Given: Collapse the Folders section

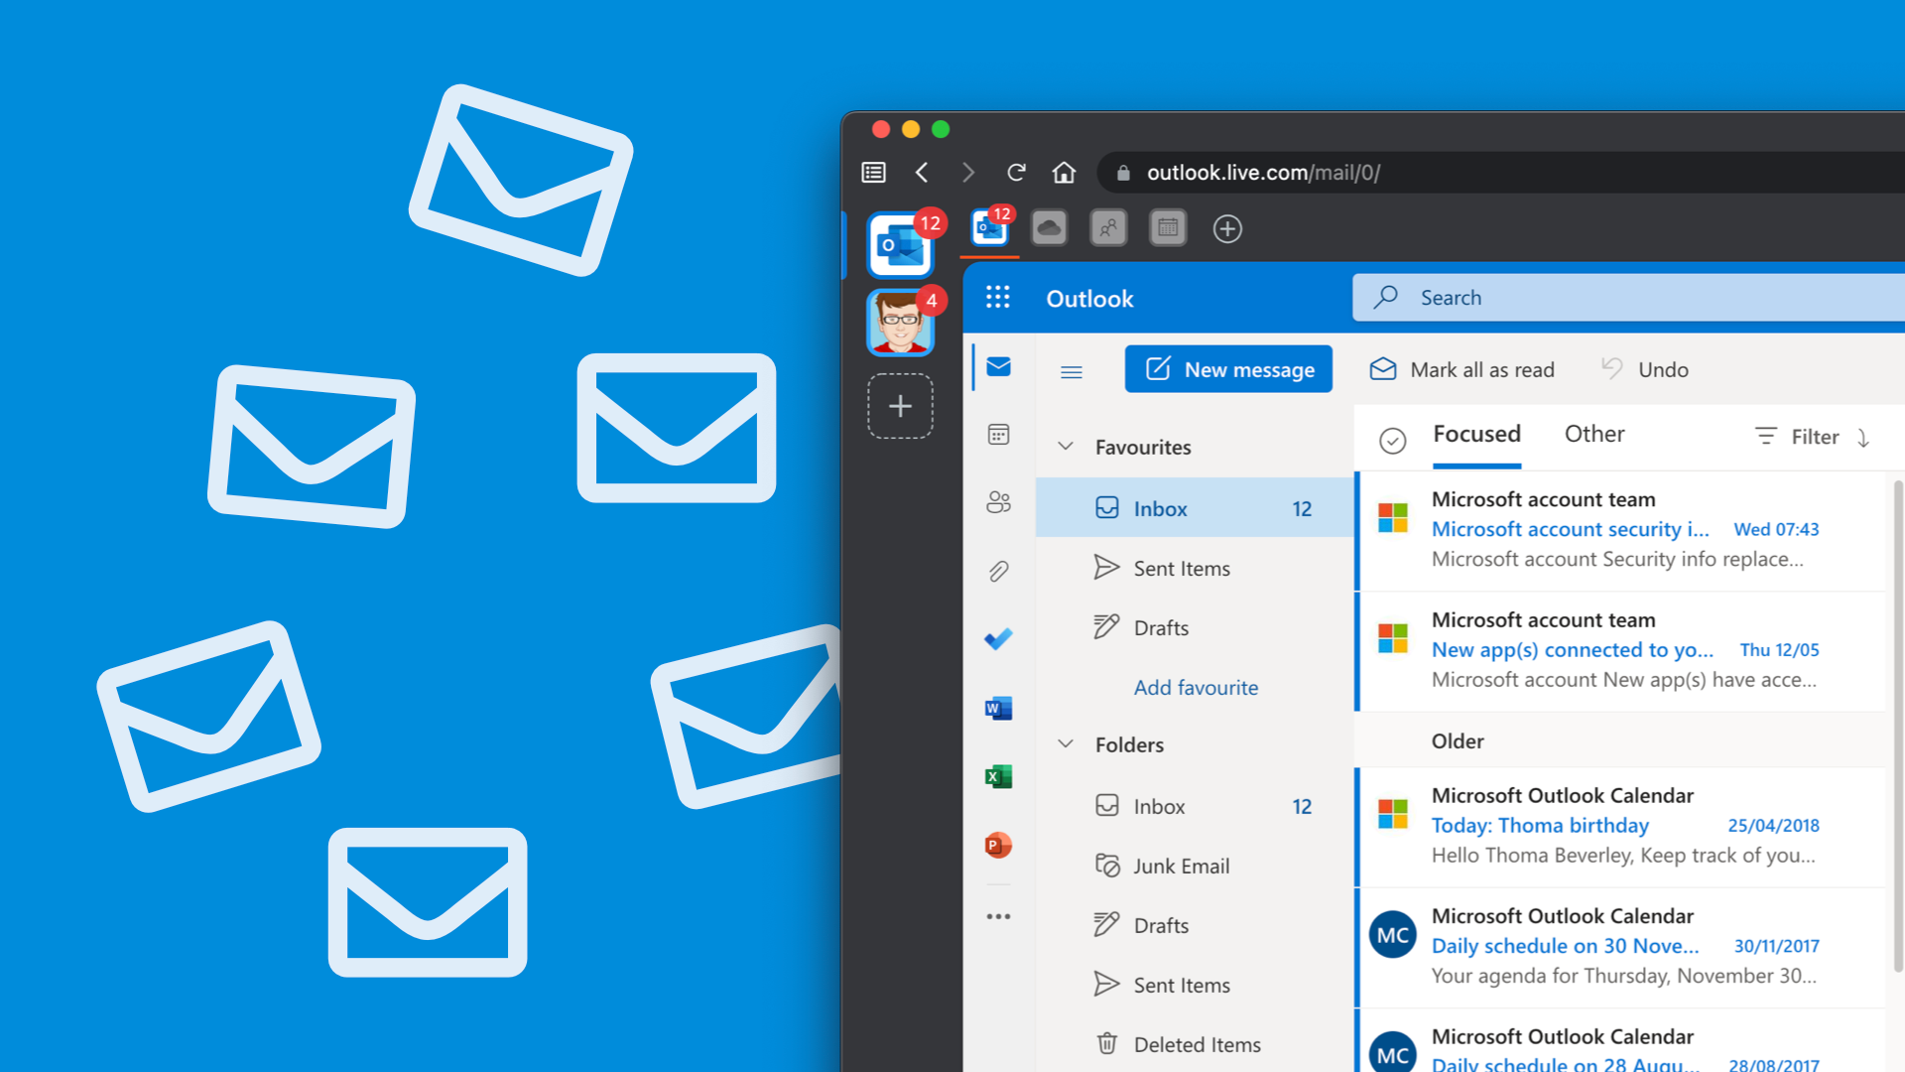Looking at the screenshot, I should (x=1069, y=744).
